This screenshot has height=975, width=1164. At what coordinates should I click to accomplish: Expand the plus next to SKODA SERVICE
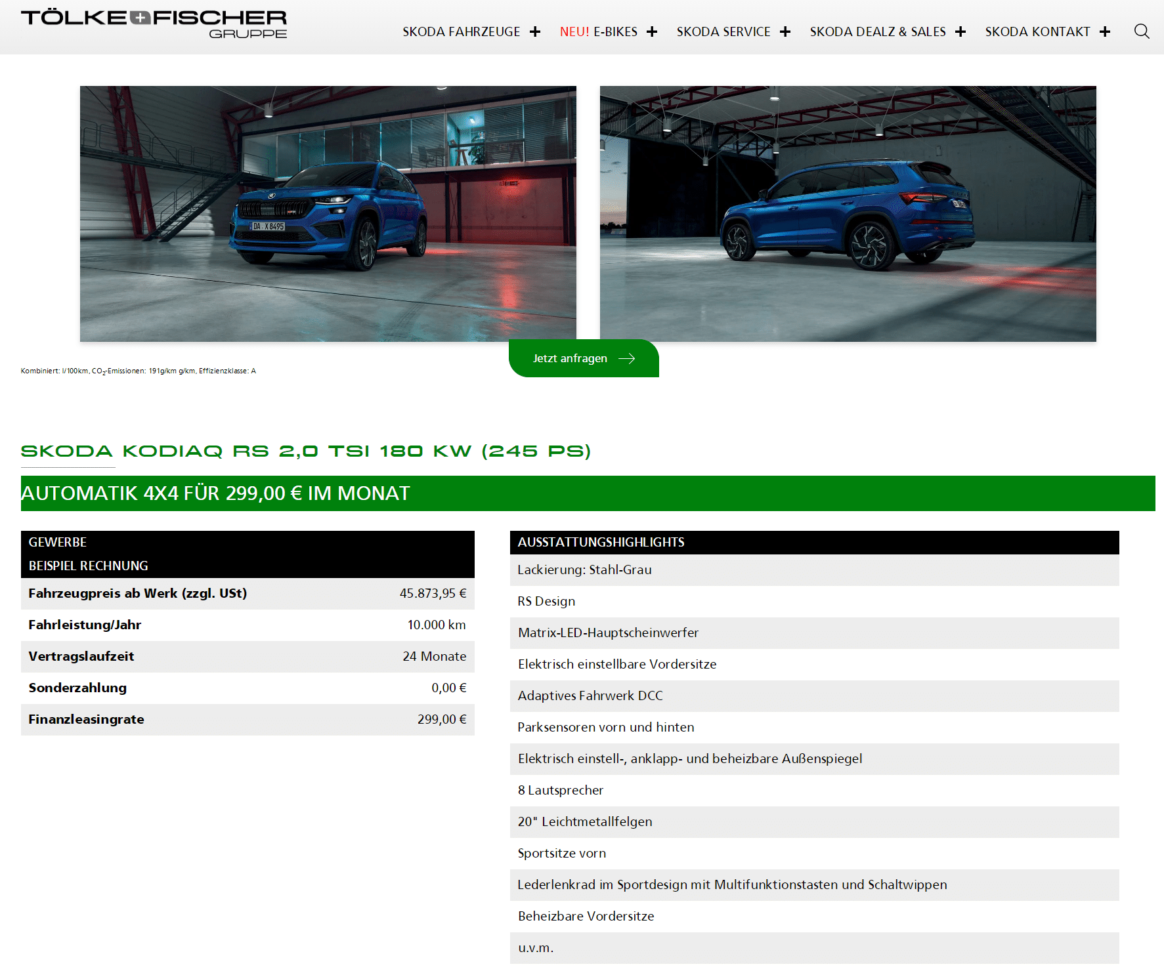pos(785,31)
